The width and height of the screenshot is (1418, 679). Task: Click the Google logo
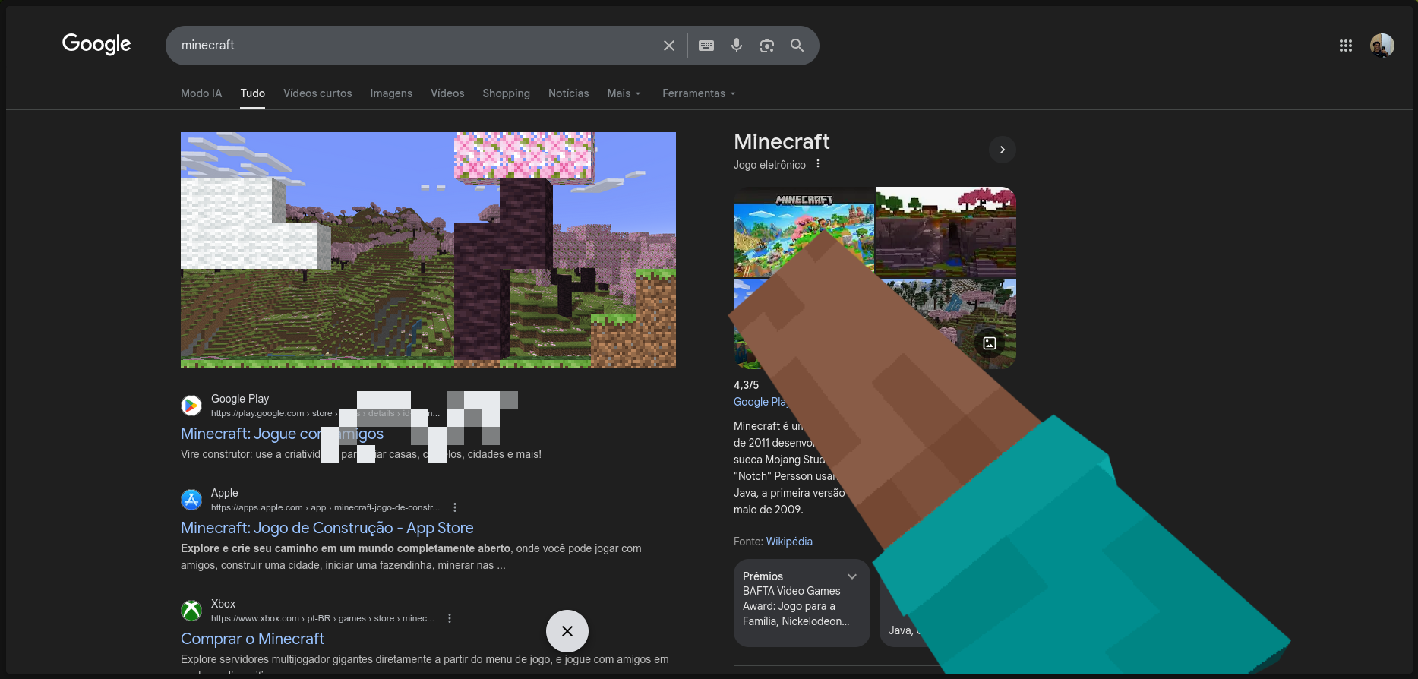pyautogui.click(x=96, y=44)
